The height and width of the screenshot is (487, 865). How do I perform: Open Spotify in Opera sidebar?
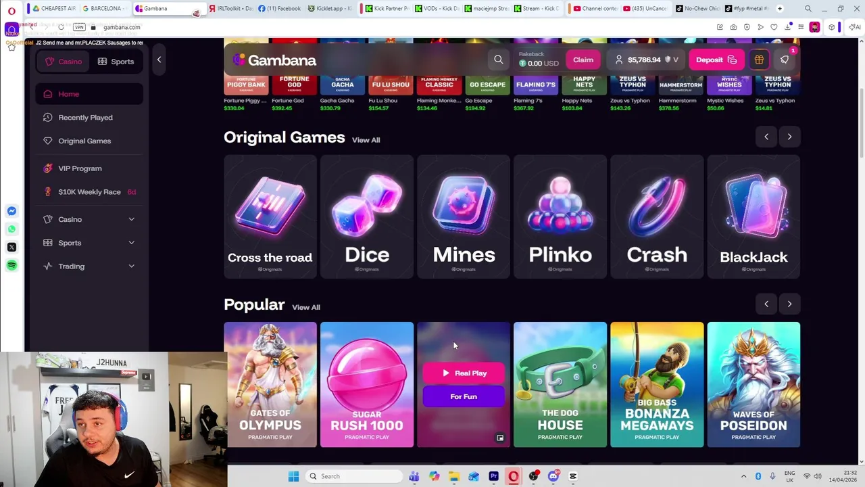pyautogui.click(x=11, y=266)
